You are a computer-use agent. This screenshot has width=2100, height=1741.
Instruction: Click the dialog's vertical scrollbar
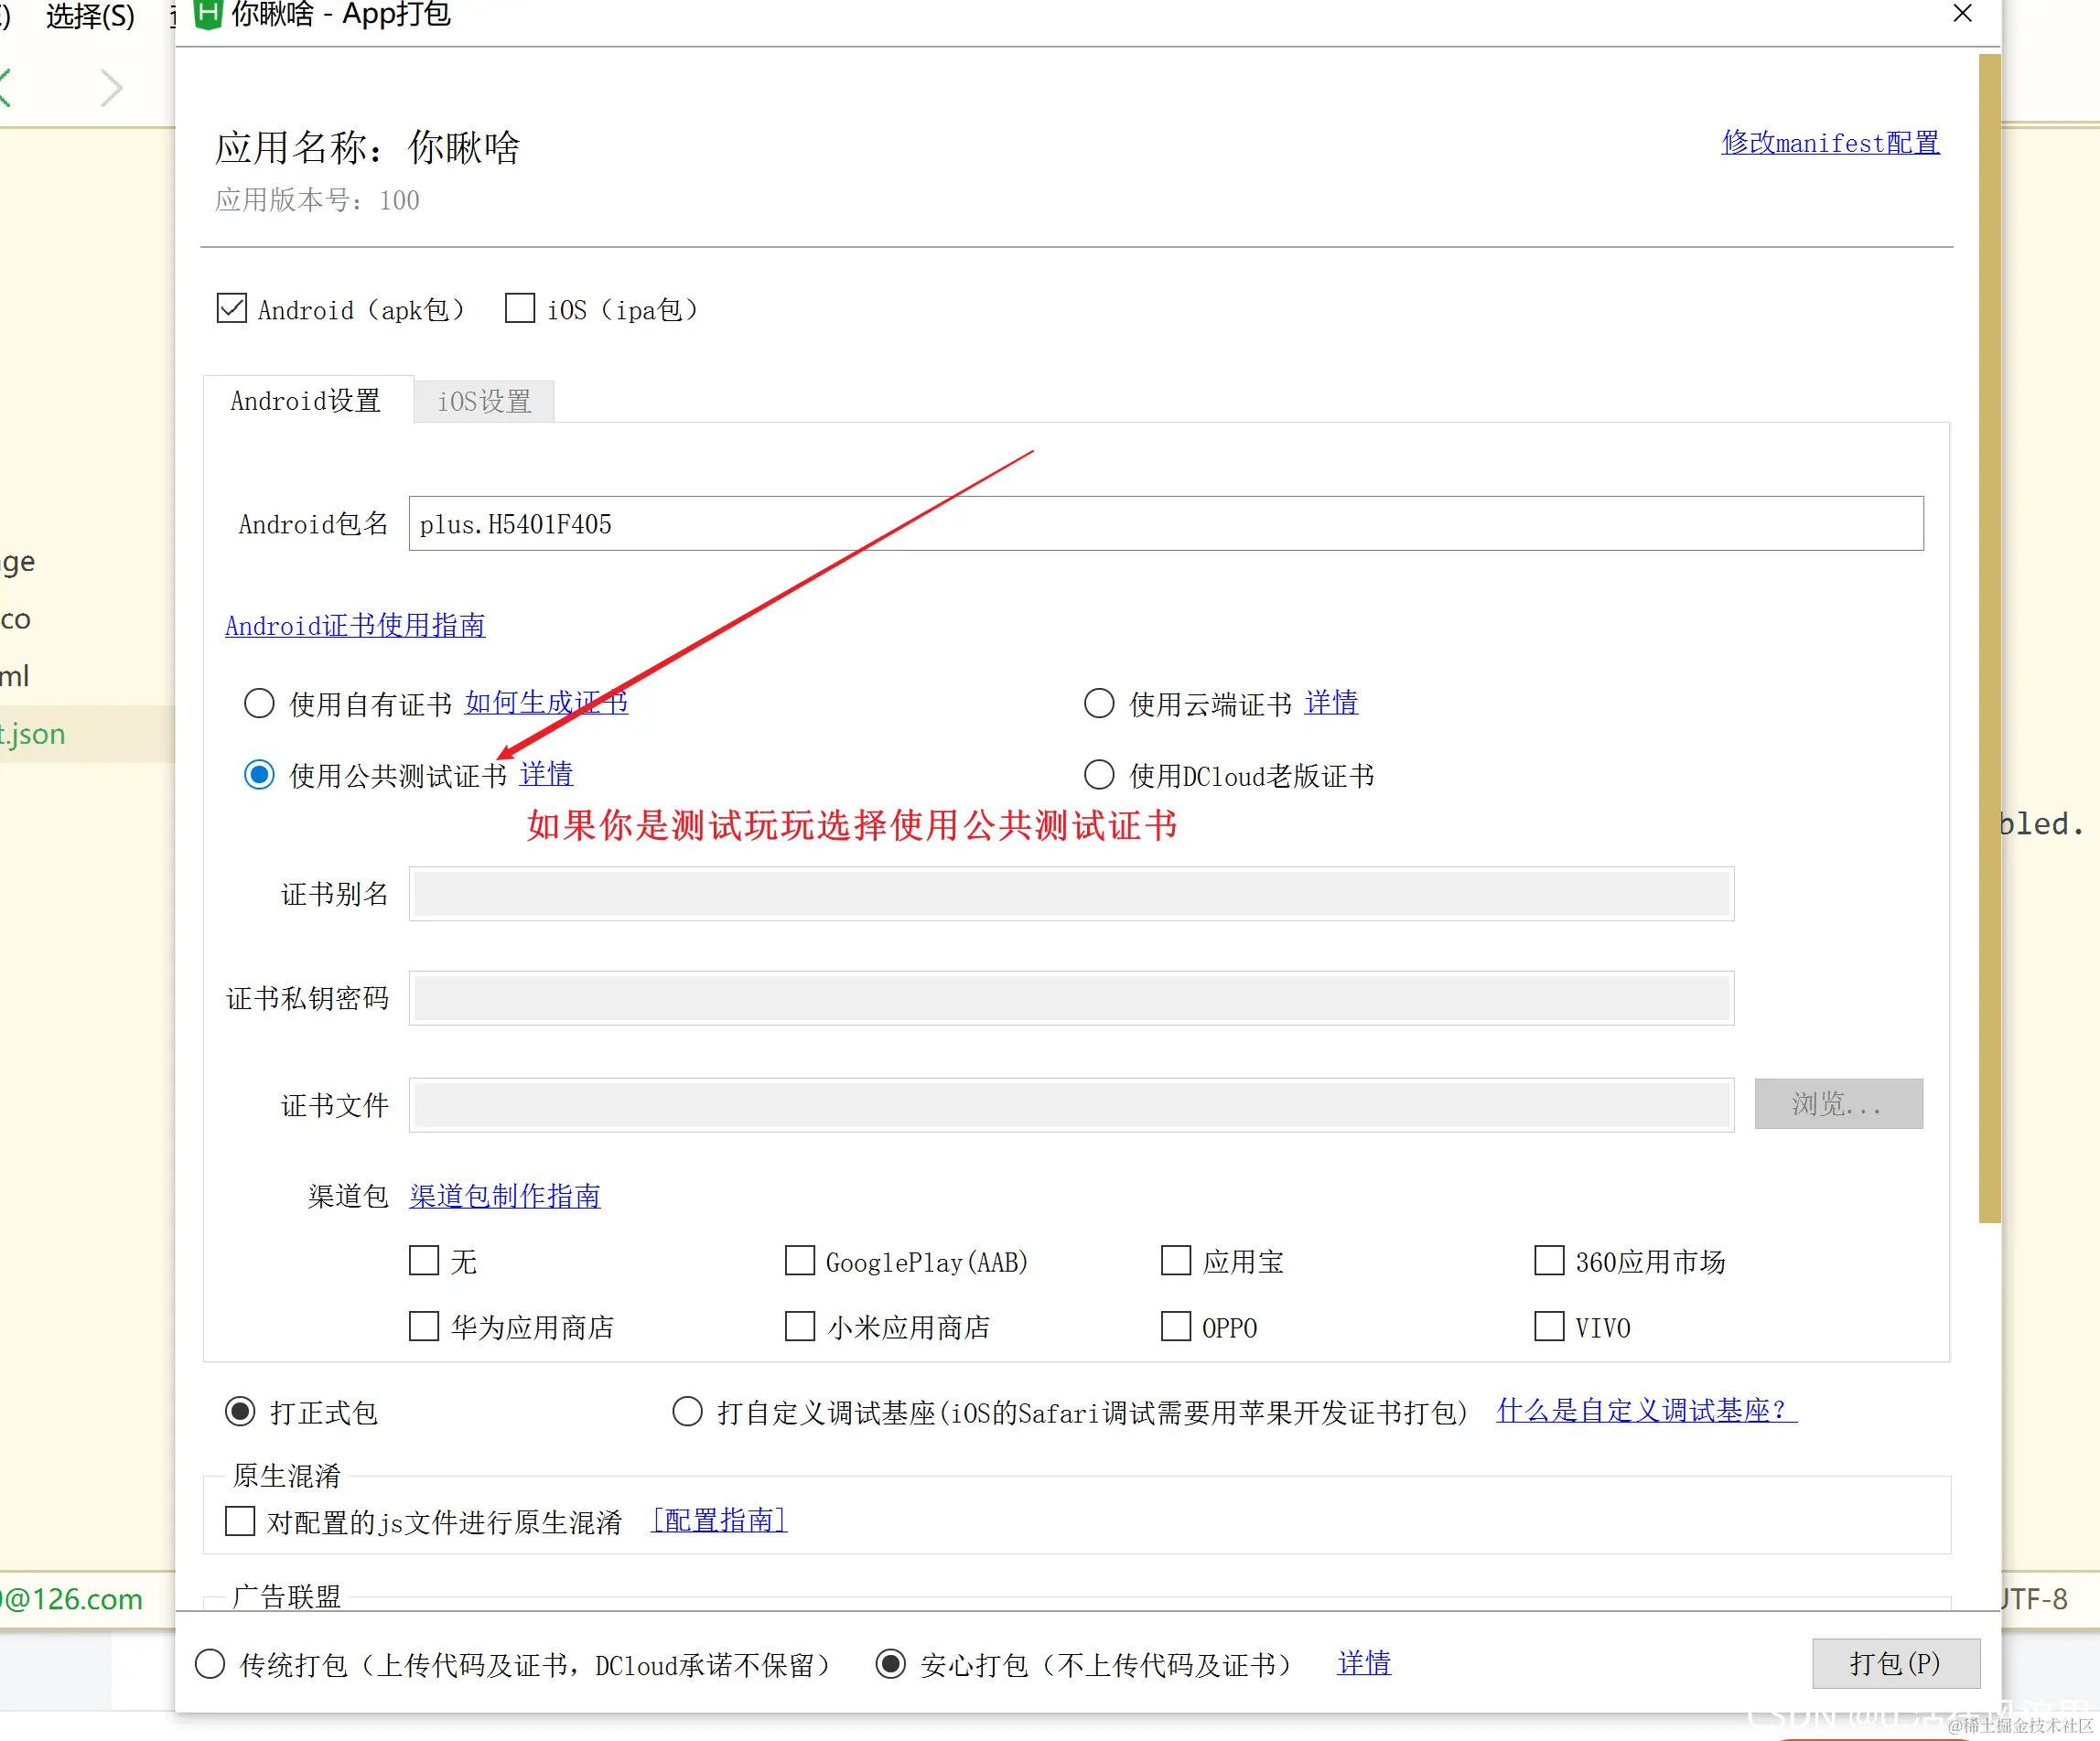(1989, 640)
